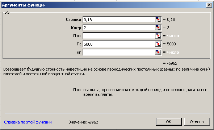Viewport: 214px width, 130px height.
Task: Open Справка по этой функции link
Action: coord(28,122)
